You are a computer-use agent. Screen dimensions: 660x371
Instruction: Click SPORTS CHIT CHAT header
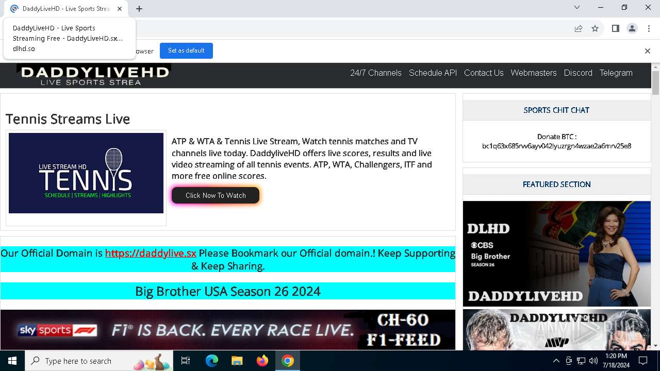[556, 110]
